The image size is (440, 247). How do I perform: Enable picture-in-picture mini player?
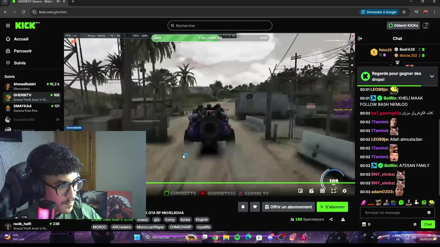(300, 191)
